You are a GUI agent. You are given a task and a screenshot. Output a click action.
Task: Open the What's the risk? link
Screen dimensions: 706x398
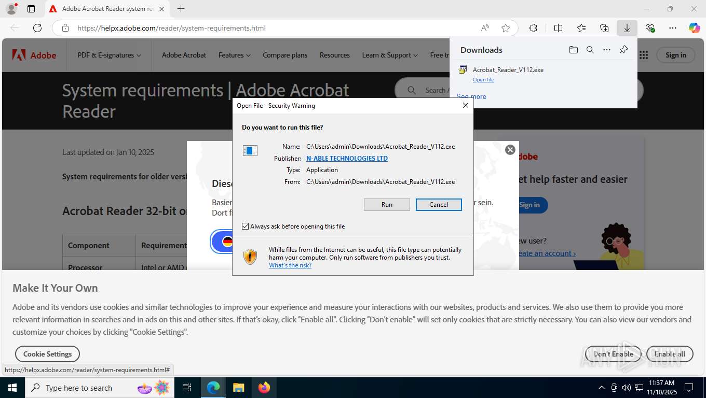[x=290, y=265]
